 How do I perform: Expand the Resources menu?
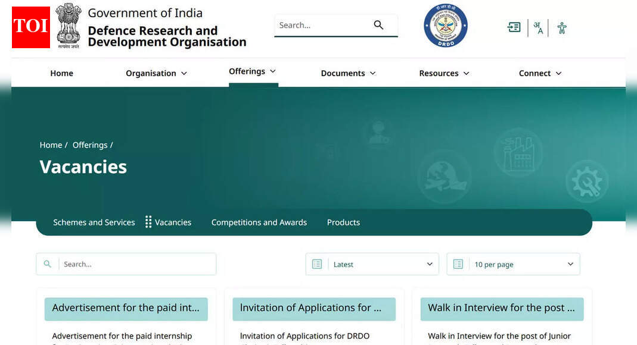pos(444,73)
